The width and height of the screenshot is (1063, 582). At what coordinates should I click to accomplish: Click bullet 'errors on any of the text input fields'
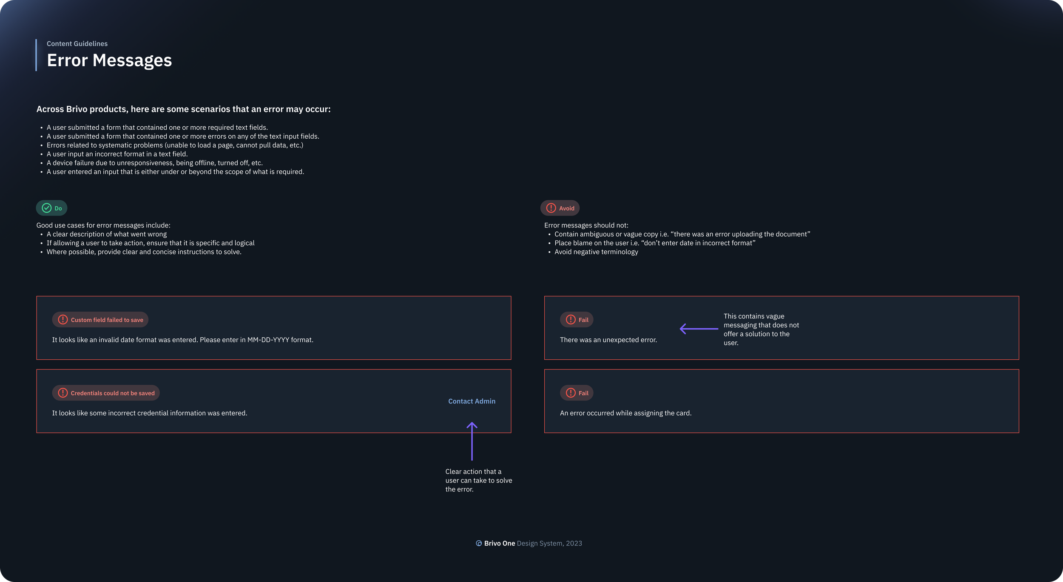tap(183, 136)
